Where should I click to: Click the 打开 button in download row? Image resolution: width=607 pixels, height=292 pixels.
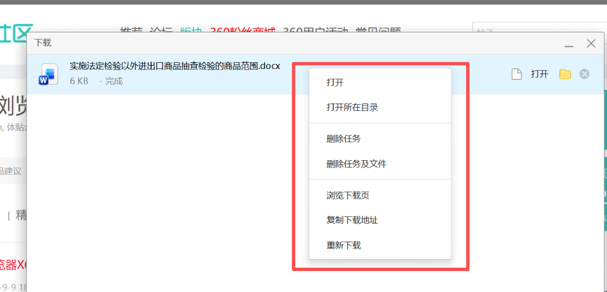[539, 74]
